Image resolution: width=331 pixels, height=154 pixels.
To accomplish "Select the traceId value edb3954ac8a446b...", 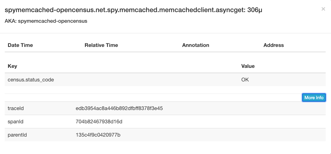I will (119, 109).
